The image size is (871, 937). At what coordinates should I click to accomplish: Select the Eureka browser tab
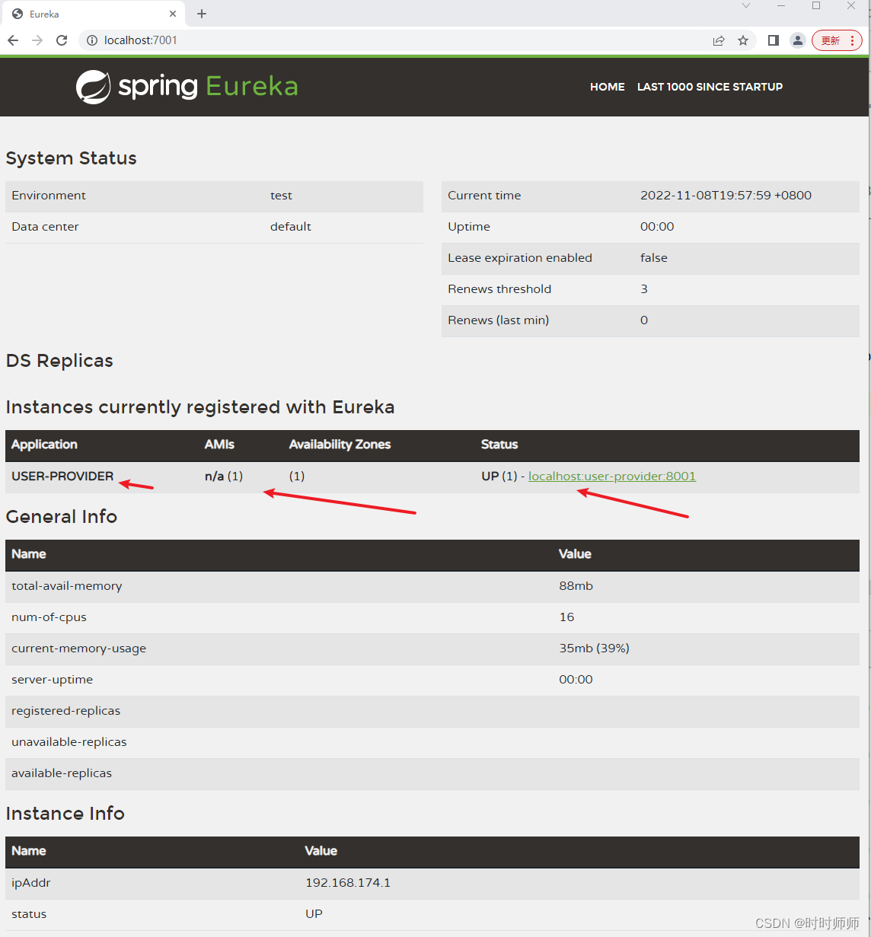93,14
